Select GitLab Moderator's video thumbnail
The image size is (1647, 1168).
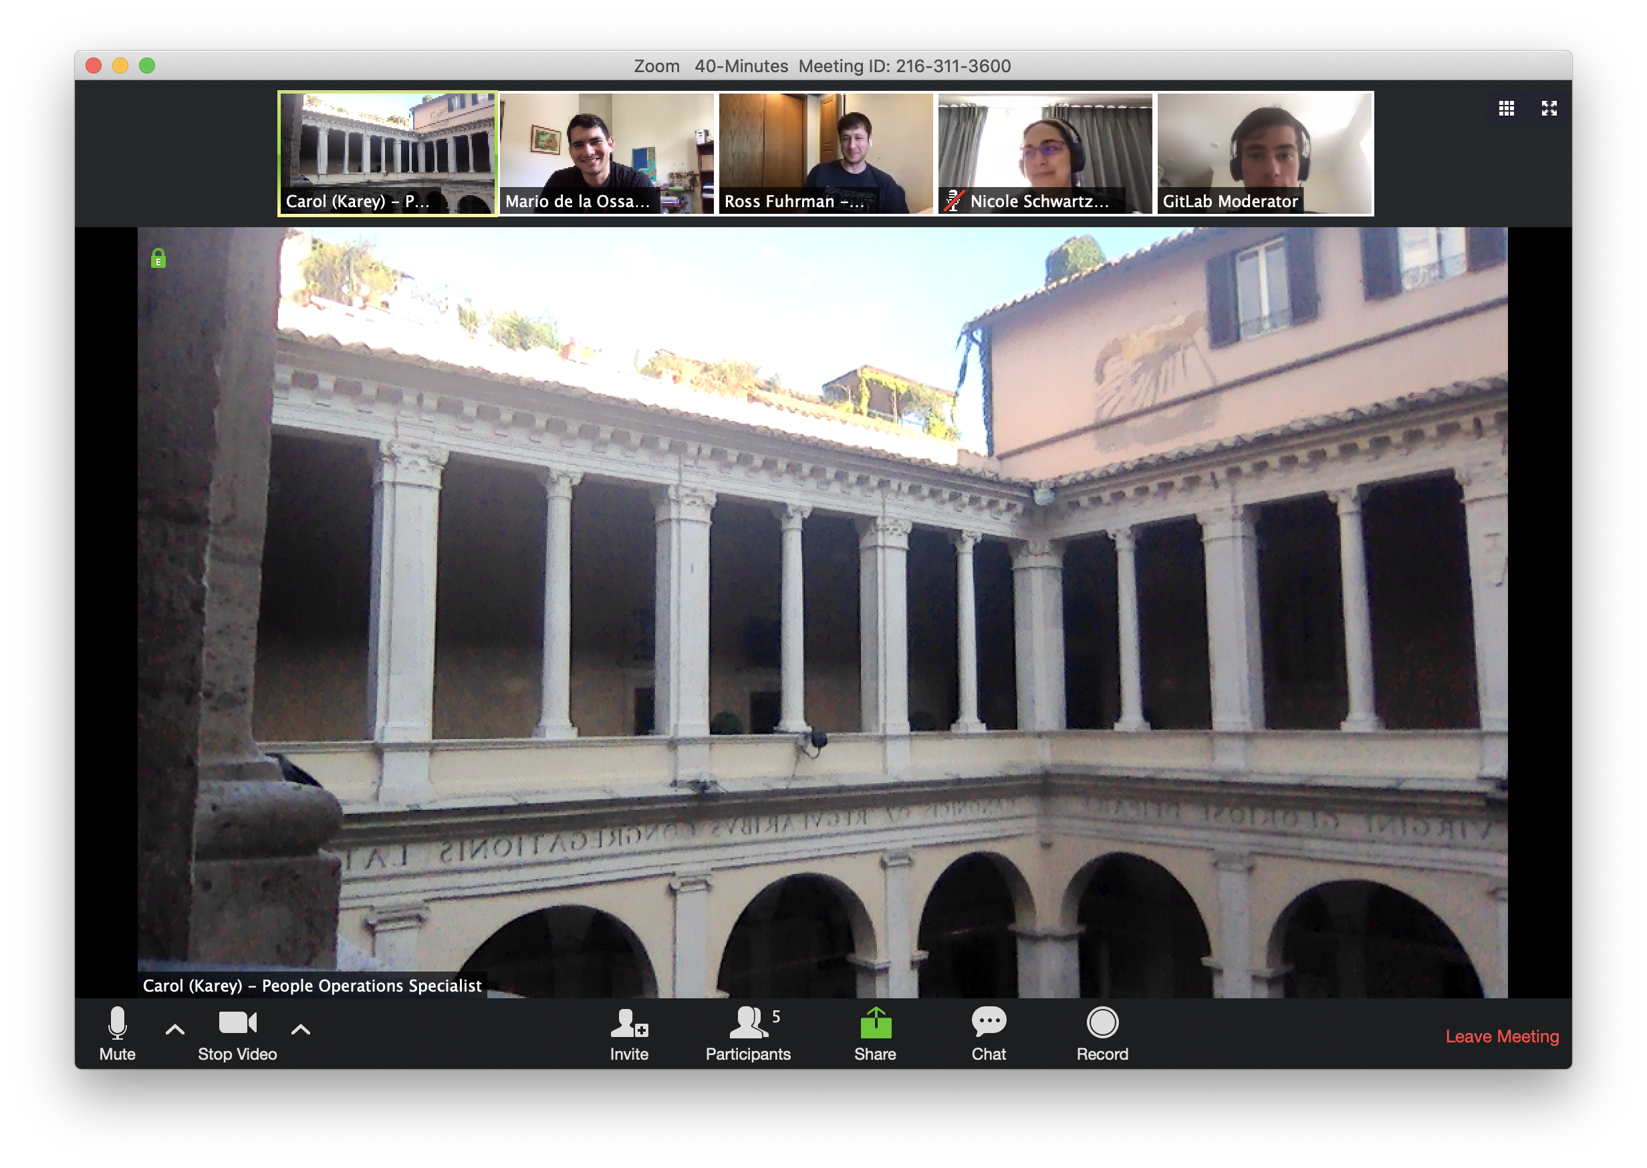click(1265, 152)
